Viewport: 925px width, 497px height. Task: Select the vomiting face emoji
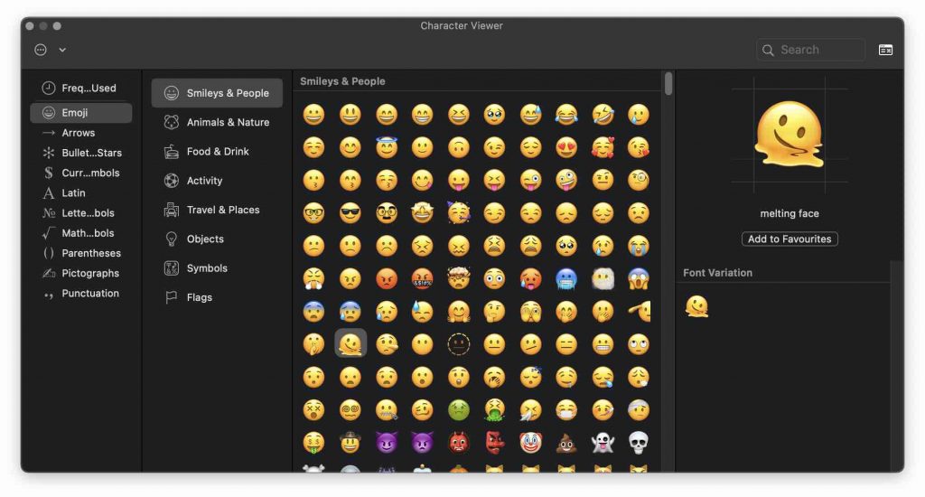pos(494,409)
